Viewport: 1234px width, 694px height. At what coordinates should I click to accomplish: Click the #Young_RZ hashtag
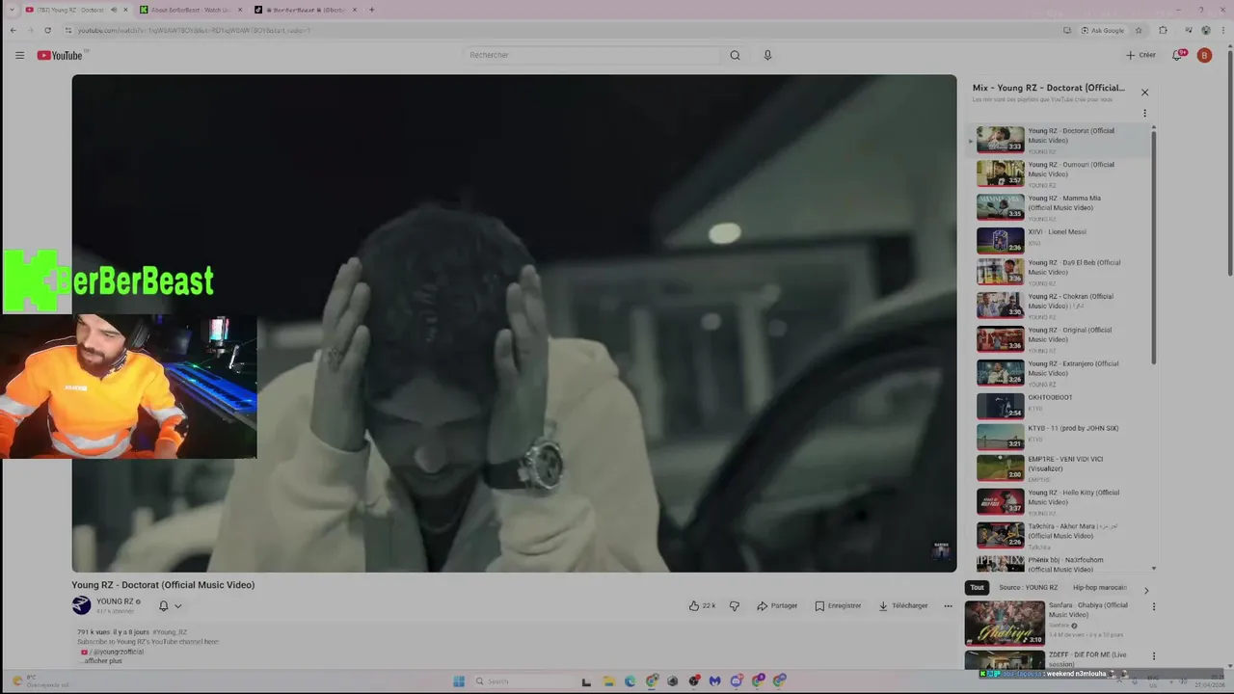(x=170, y=632)
